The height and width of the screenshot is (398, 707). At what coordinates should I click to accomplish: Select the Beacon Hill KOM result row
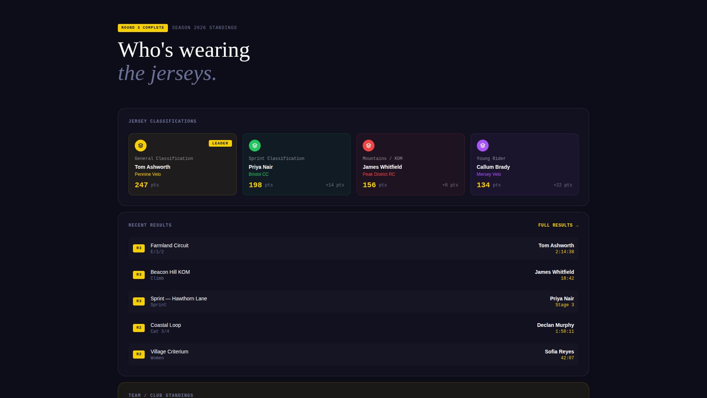353,275
